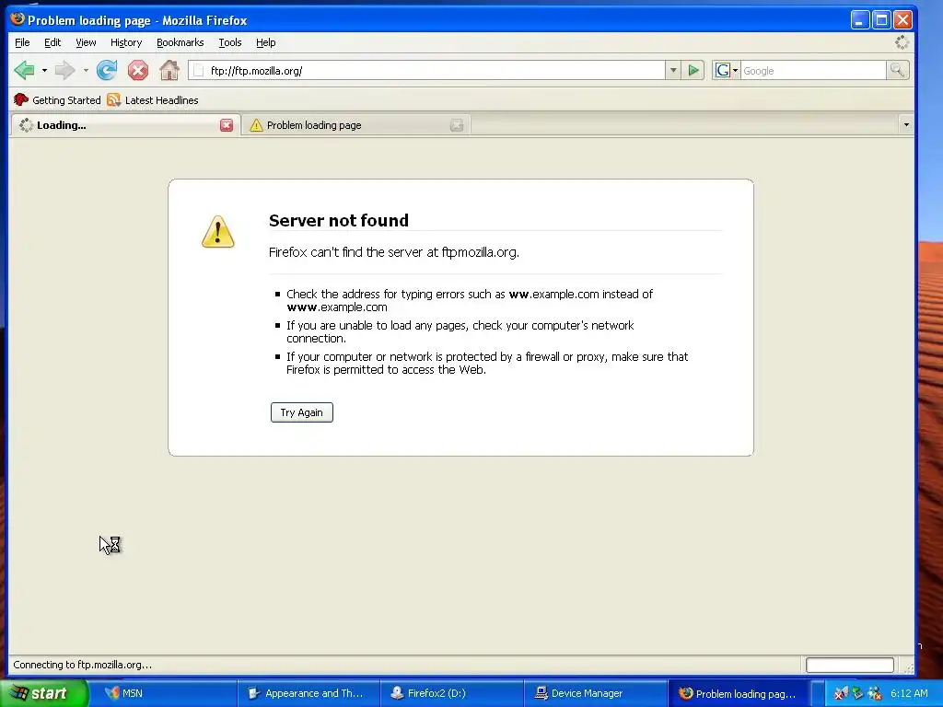Click the Connecting to ftp.mozilla.org status text
The height and width of the screenshot is (707, 943).
pyautogui.click(x=82, y=665)
